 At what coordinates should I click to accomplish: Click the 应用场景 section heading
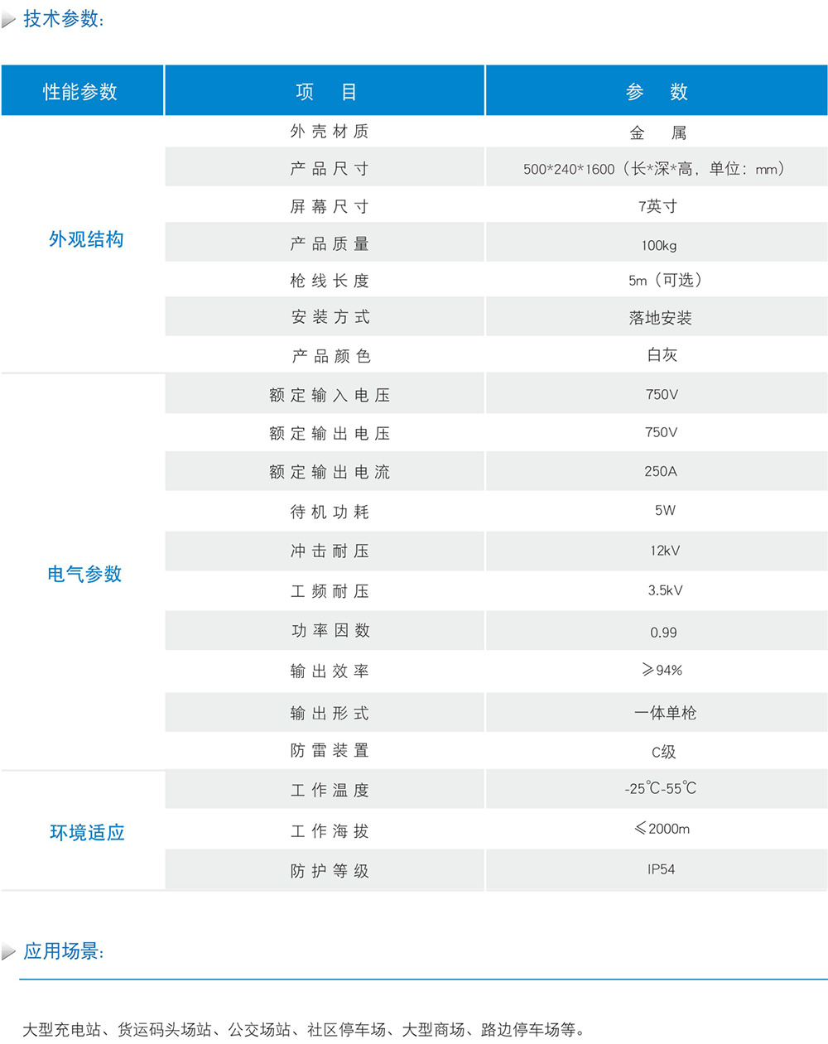63,951
